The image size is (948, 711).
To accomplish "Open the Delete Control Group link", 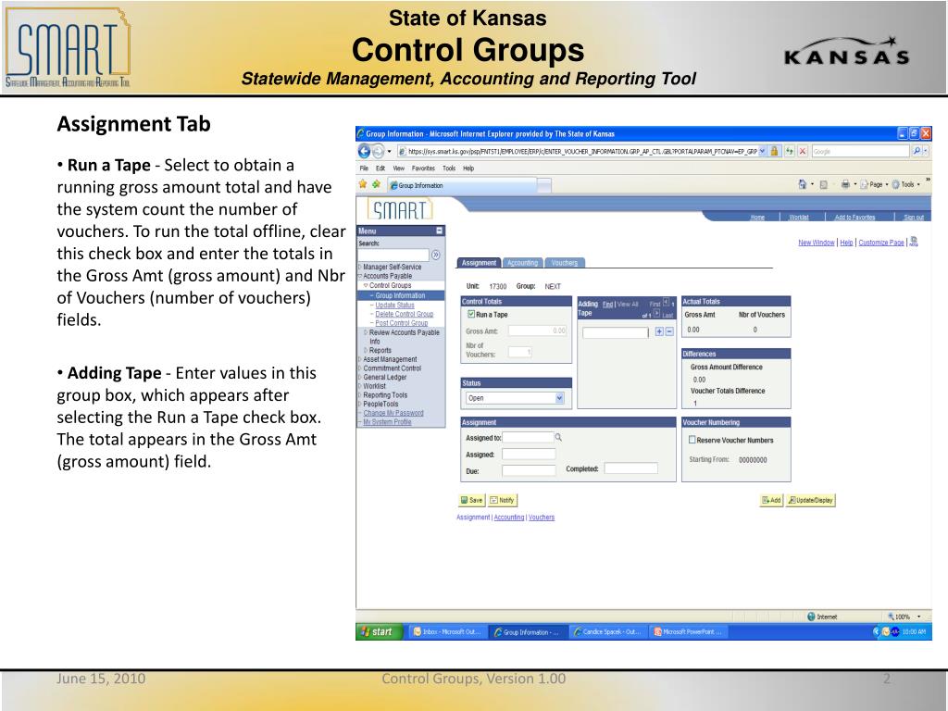I will [405, 314].
